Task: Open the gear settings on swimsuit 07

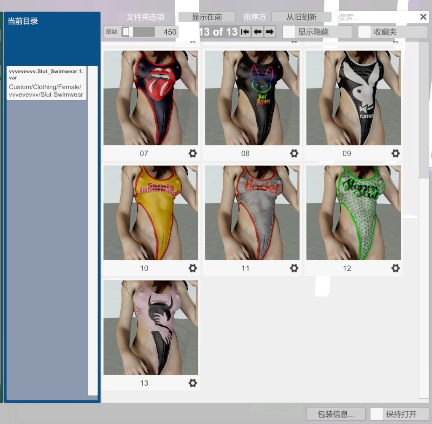Action: (x=192, y=153)
